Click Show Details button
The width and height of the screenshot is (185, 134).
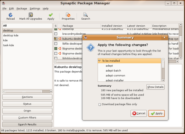[x=155, y=87]
